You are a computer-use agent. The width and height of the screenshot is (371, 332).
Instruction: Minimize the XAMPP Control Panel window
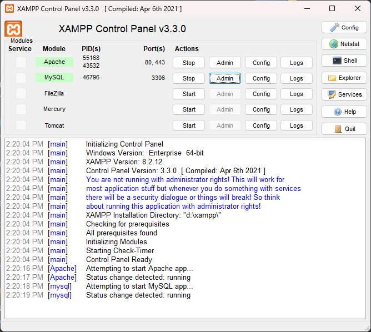[307, 9]
